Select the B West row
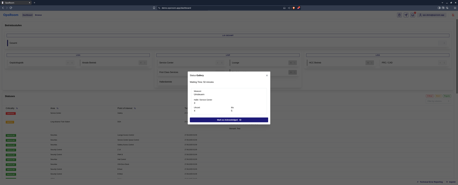This screenshot has height=185, width=458. pyautogui.click(x=229, y=174)
